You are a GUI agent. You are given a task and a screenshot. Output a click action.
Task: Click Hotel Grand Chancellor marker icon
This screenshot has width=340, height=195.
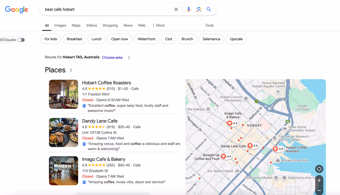click(x=284, y=129)
